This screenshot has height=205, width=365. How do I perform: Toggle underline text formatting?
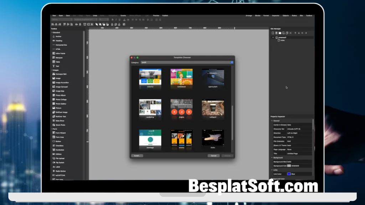[119, 20]
